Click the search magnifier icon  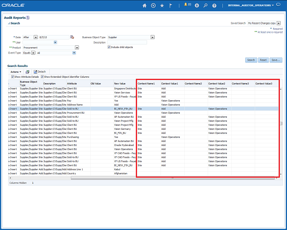(x=205, y=5)
